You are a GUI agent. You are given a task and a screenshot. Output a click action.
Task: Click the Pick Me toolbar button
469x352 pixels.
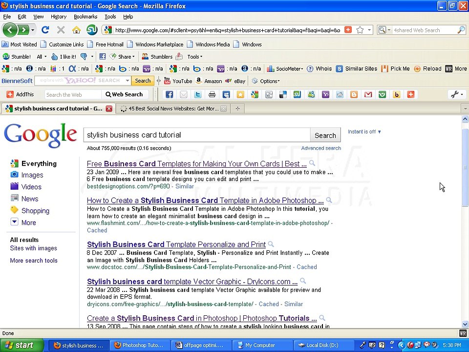click(395, 68)
